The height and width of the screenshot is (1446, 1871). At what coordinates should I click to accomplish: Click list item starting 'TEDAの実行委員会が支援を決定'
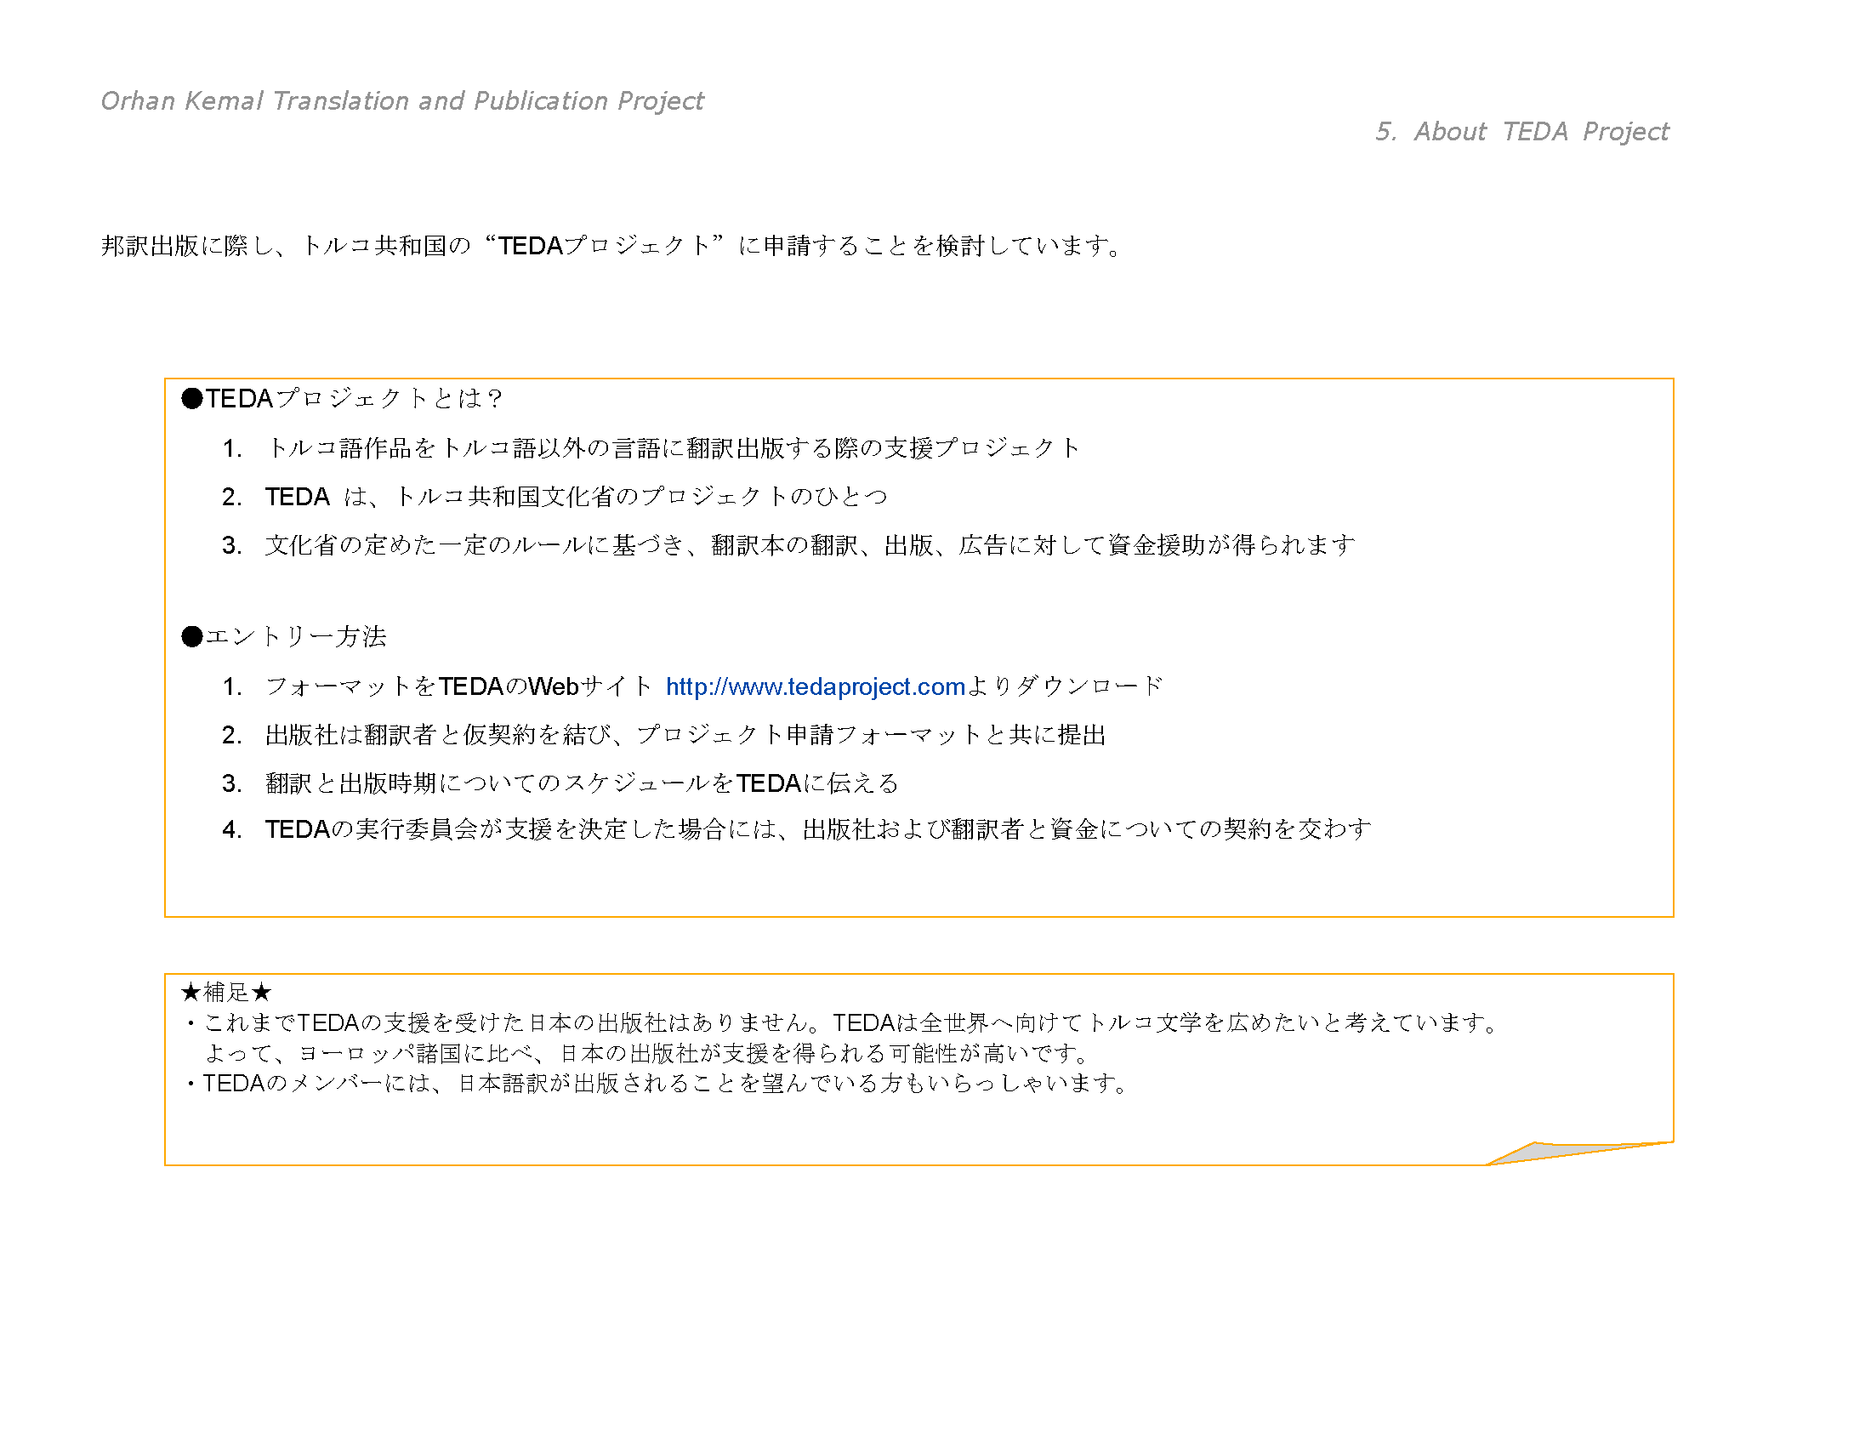click(x=818, y=829)
